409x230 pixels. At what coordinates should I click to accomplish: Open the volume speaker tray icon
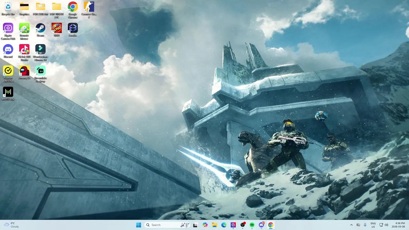386,225
